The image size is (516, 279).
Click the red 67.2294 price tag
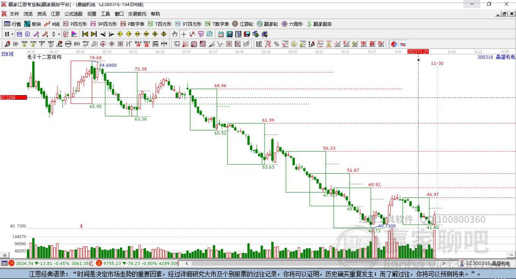click(14, 97)
